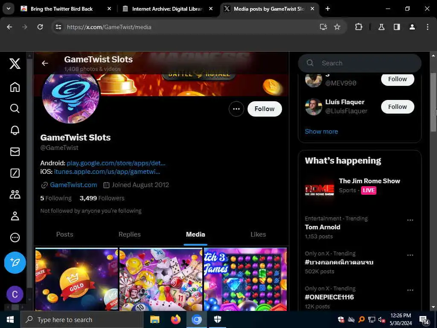Open Home from X sidebar
Viewport: 437px width, 328px height.
point(15,87)
